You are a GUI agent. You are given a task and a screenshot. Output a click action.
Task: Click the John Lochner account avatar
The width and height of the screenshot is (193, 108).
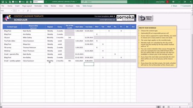click(x=168, y=2)
